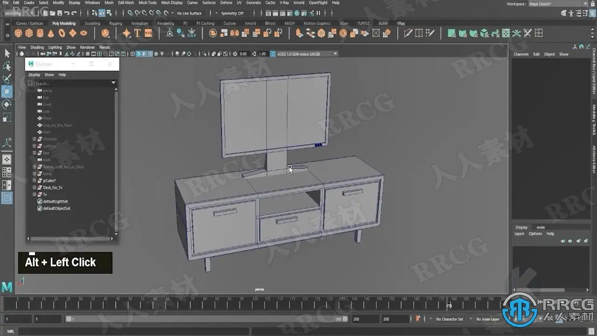Select defaultLightSet in the Outliner
The height and width of the screenshot is (336, 597).
click(x=55, y=201)
